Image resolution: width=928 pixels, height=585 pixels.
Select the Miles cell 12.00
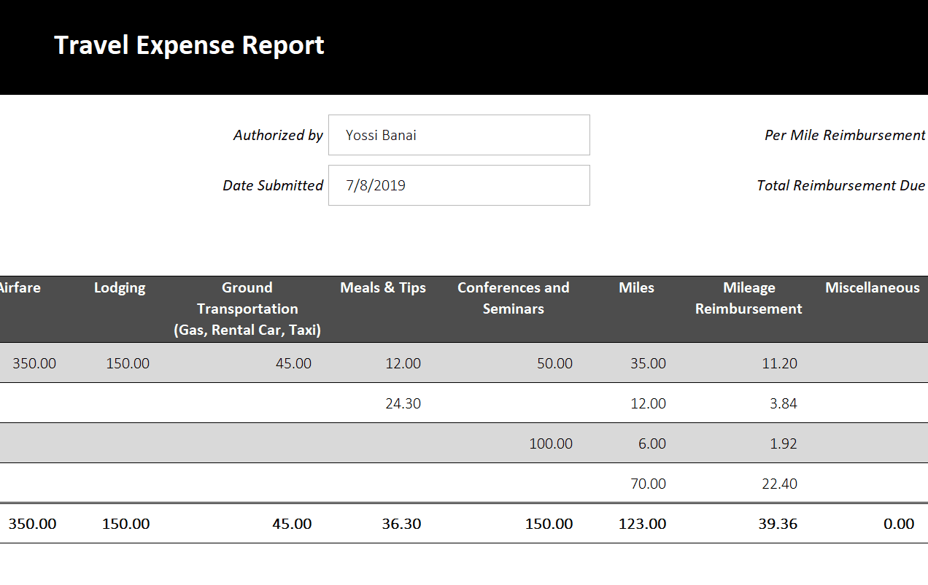[649, 403]
